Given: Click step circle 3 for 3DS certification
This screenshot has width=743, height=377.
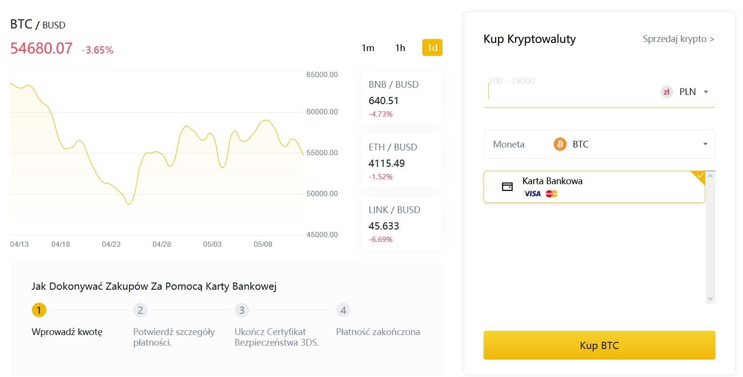Looking at the screenshot, I should pyautogui.click(x=242, y=310).
